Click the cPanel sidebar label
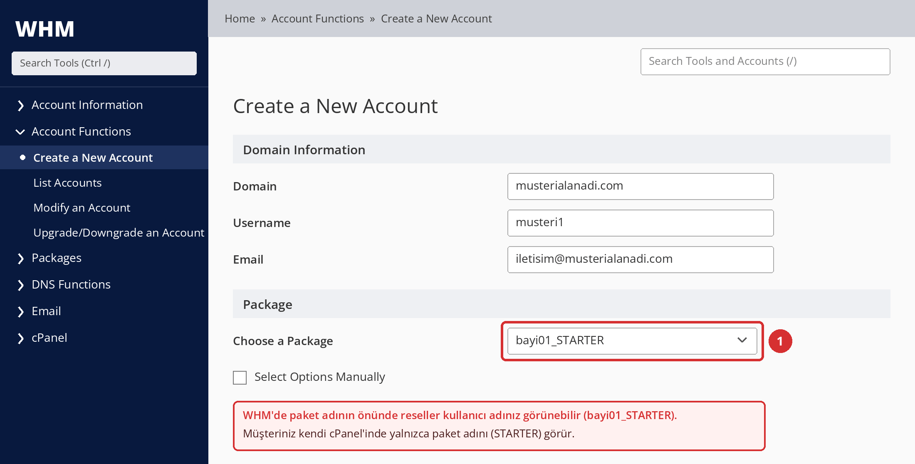 click(x=49, y=338)
